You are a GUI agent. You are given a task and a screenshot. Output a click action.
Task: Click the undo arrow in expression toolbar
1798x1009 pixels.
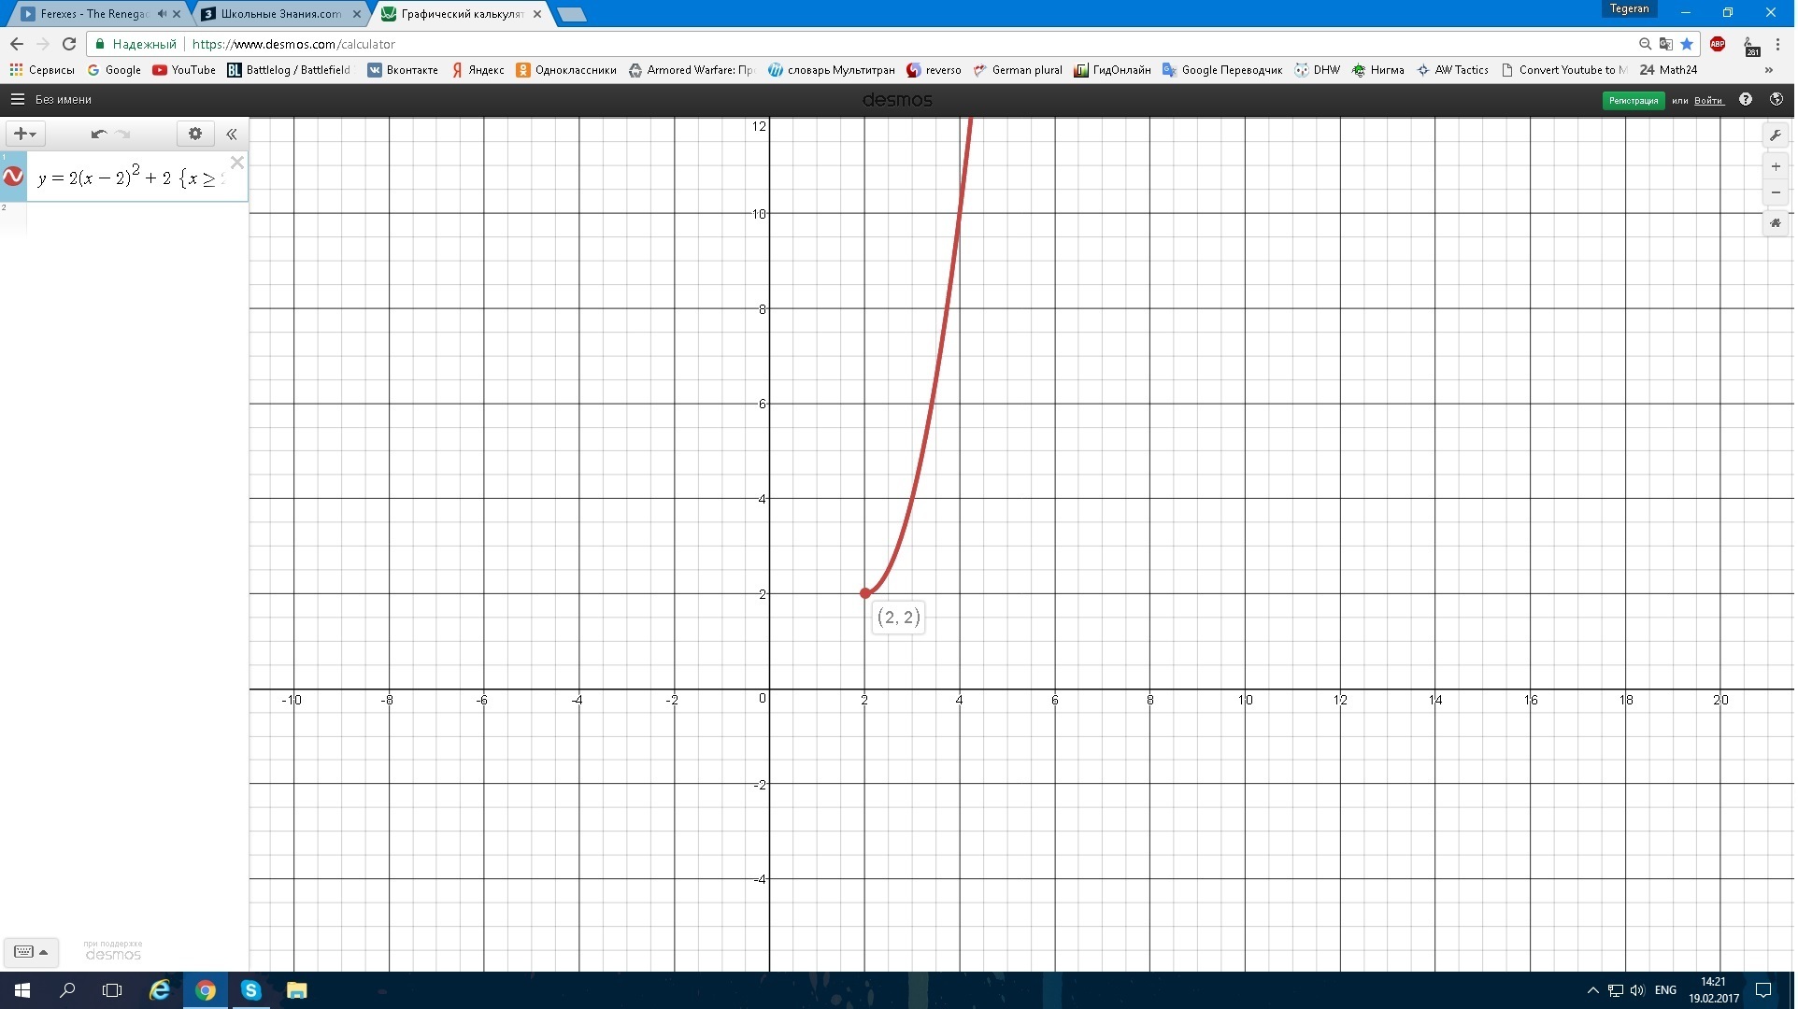click(98, 134)
